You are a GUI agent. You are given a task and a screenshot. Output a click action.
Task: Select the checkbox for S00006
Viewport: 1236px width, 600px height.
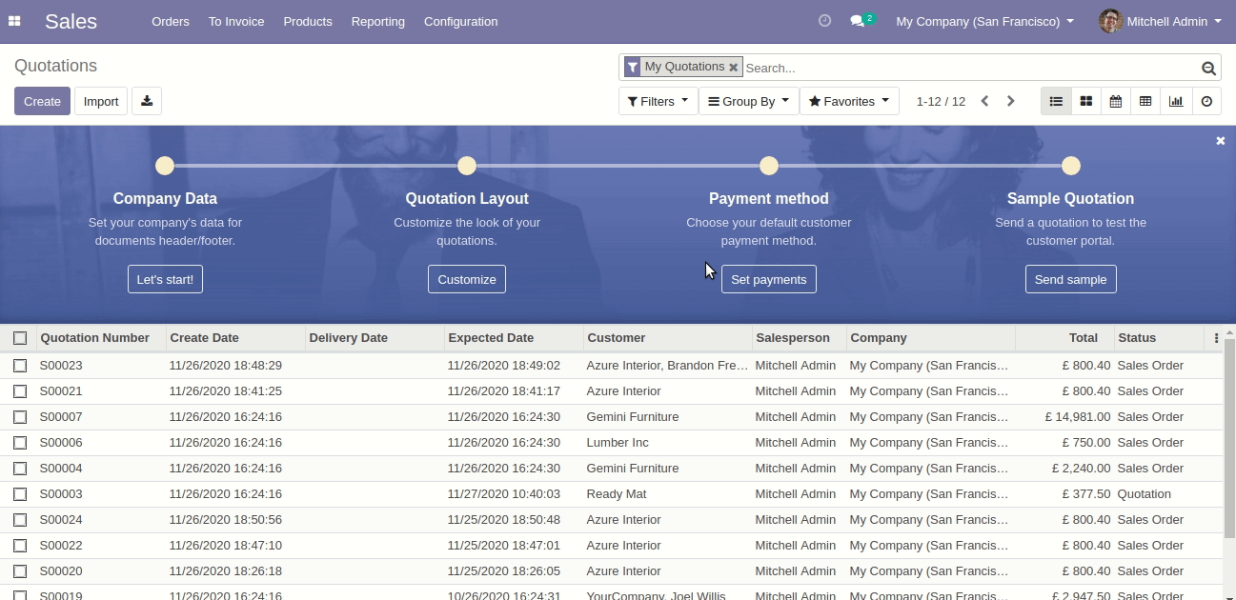click(x=20, y=442)
